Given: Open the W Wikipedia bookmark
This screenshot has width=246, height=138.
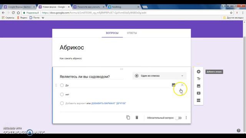Looking at the screenshot, I should [43, 18].
